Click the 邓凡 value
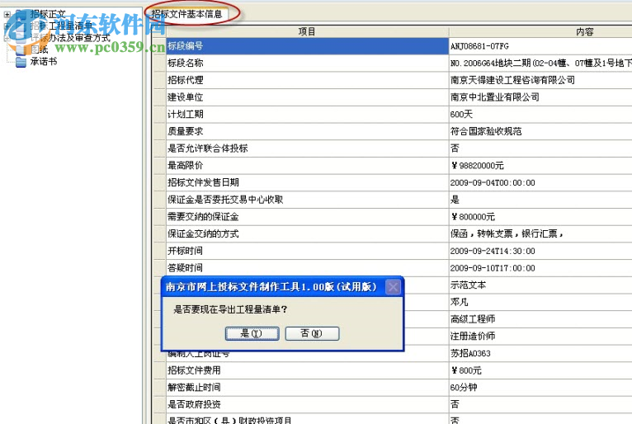The image size is (632, 424). [459, 302]
